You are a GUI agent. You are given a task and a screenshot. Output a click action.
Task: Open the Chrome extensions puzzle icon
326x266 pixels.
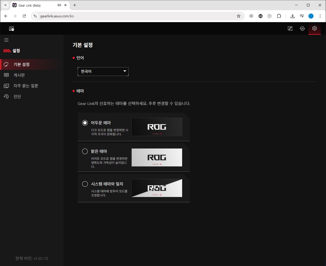[279, 16]
